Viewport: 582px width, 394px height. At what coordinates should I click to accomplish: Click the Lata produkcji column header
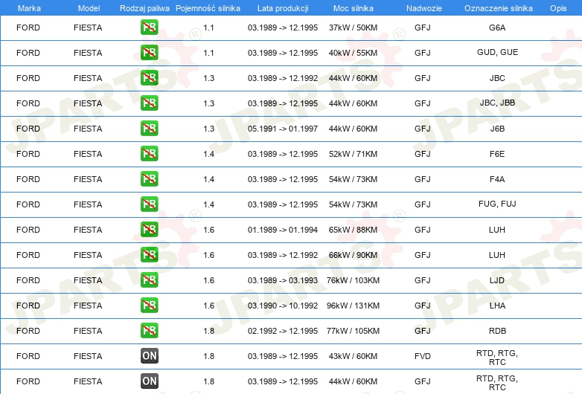point(283,8)
